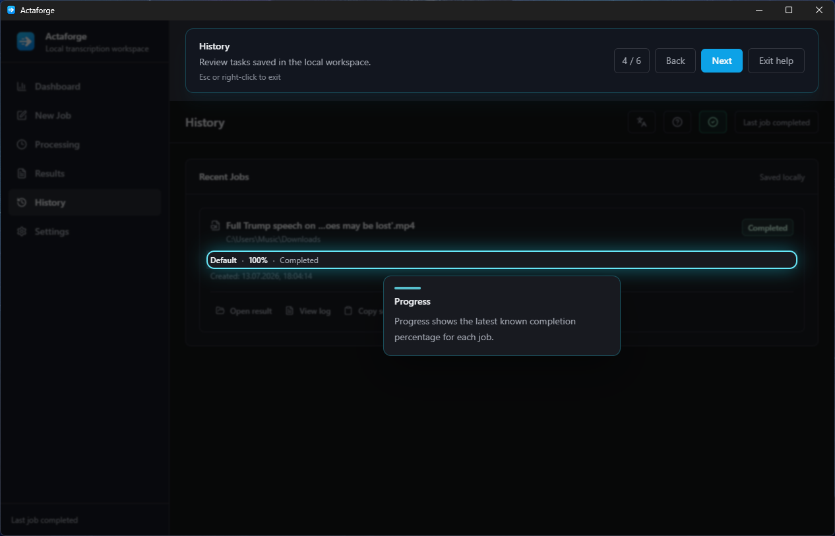This screenshot has width=835, height=536.
Task: Click the Completed status badge
Action: pos(768,227)
